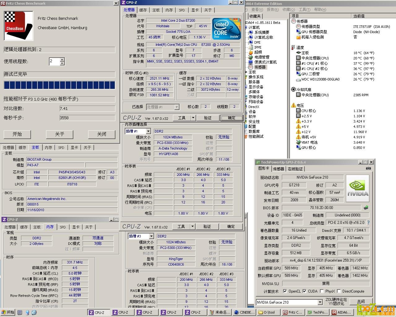Click 关于 button in Fritz Chess Benchmark

click(59, 134)
